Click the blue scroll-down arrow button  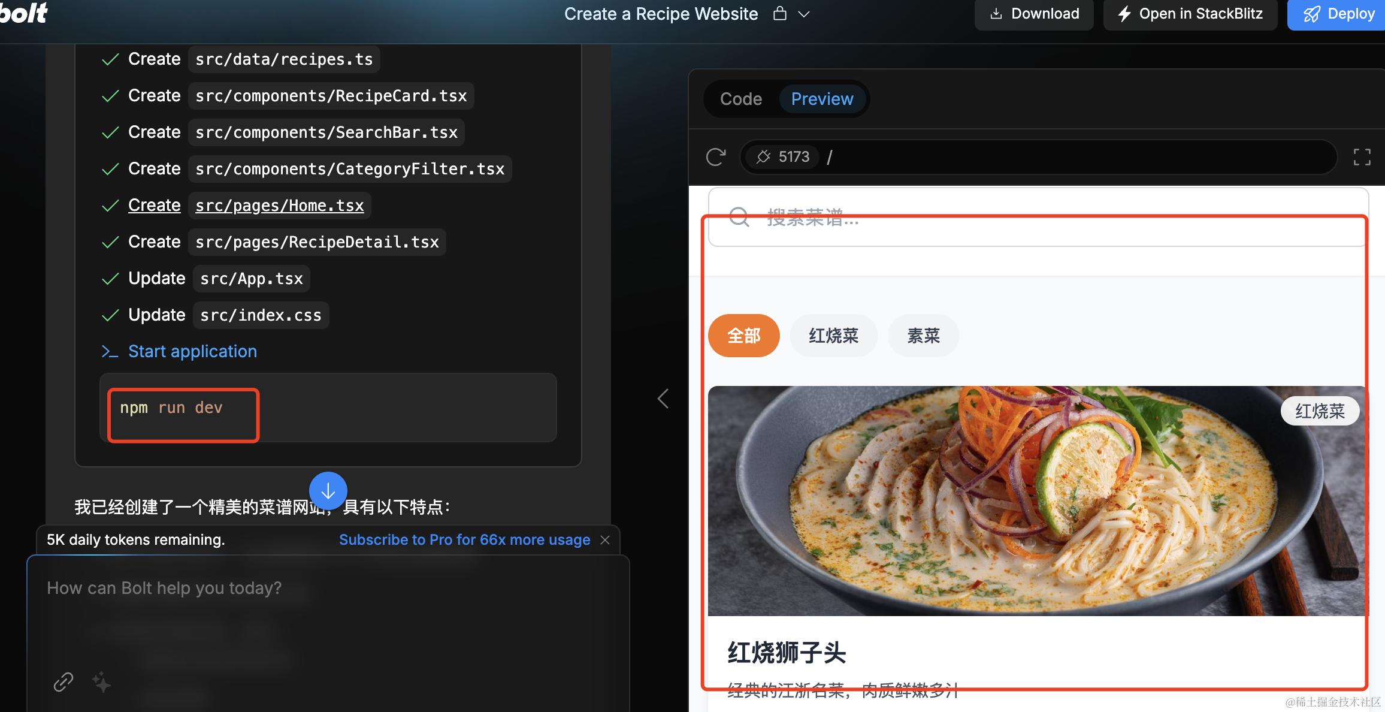pos(328,491)
